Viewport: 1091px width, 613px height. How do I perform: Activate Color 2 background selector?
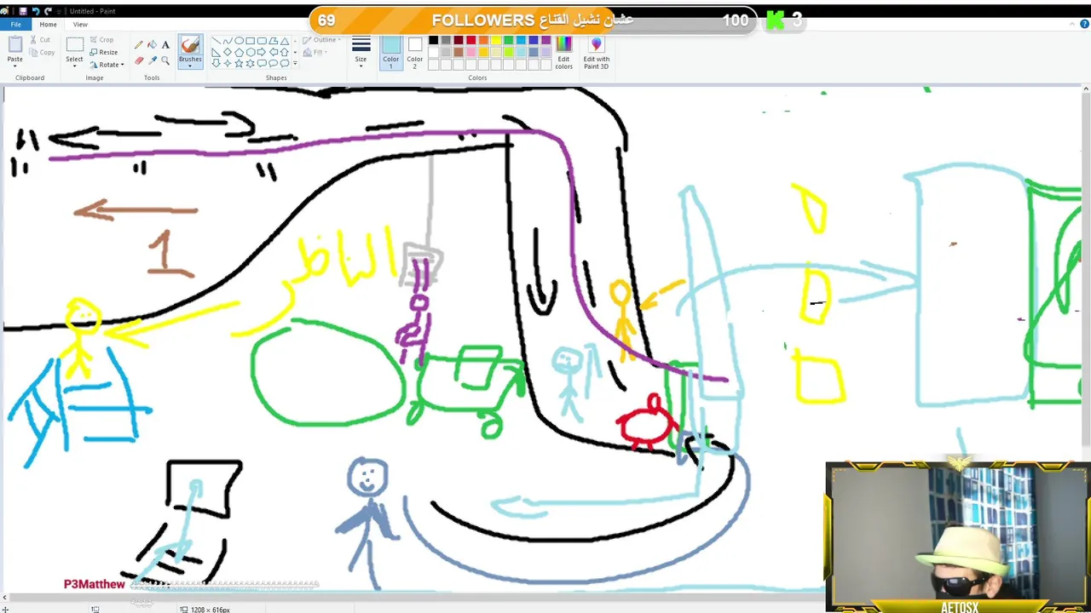coord(415,53)
